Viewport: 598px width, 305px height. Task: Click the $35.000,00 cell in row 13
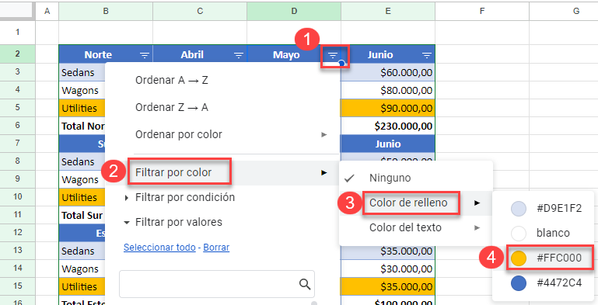coord(388,251)
